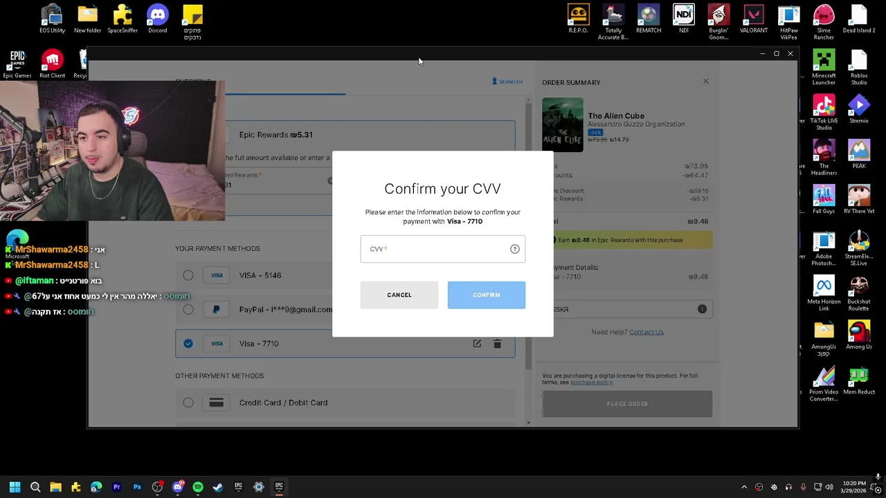Image resolution: width=886 pixels, height=498 pixels.
Task: Select the PayPal payment radio button
Action: click(188, 309)
